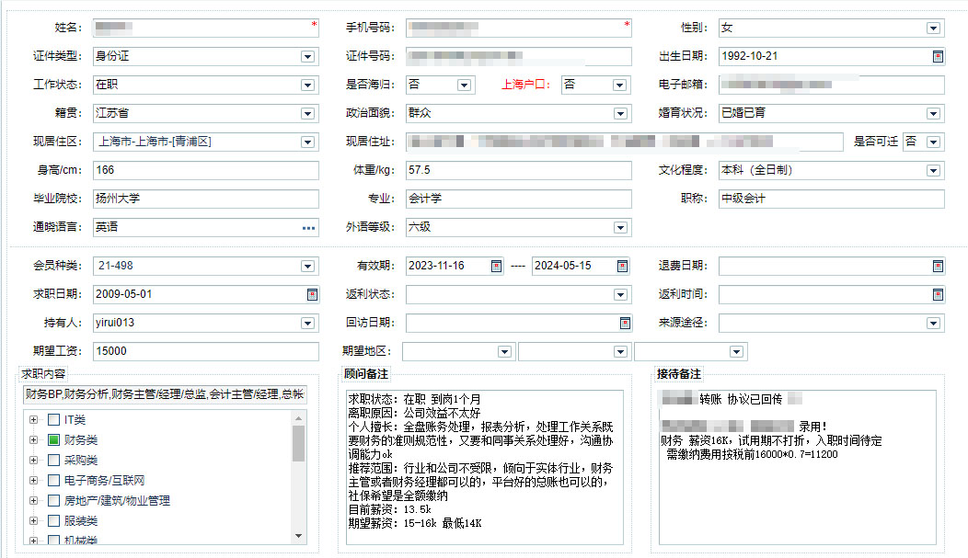Click the 专业 field showing 会计学

tap(519, 199)
